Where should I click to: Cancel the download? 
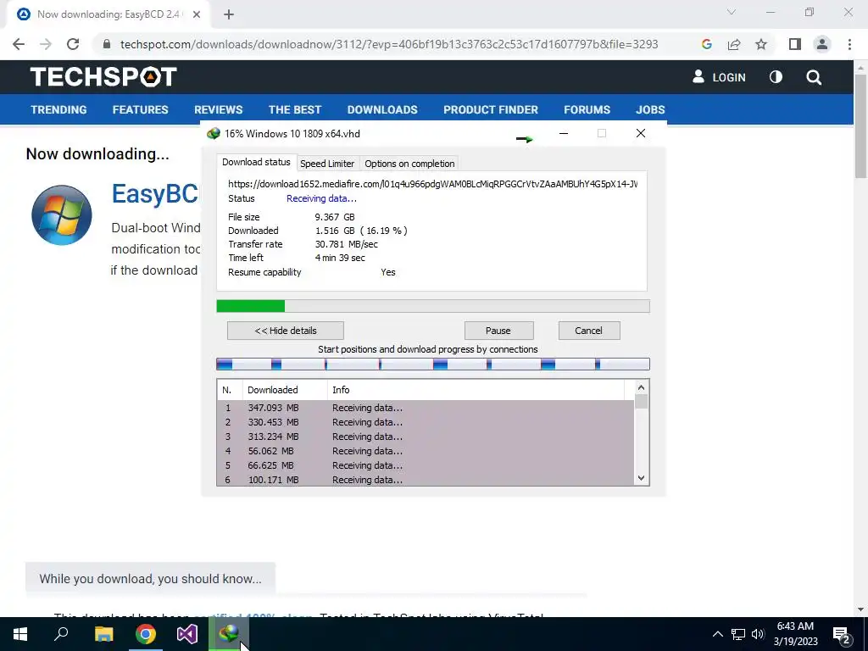coord(588,331)
